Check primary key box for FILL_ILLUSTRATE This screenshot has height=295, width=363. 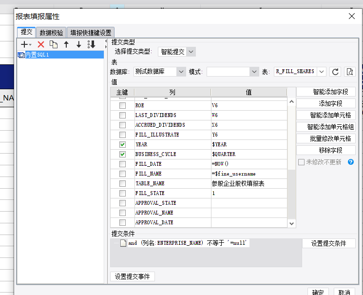point(122,135)
